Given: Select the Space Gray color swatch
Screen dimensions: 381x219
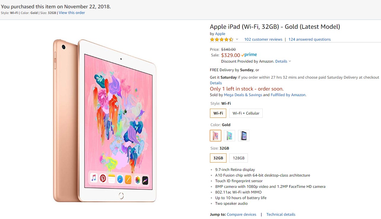Looking at the screenshot, I should (243, 136).
